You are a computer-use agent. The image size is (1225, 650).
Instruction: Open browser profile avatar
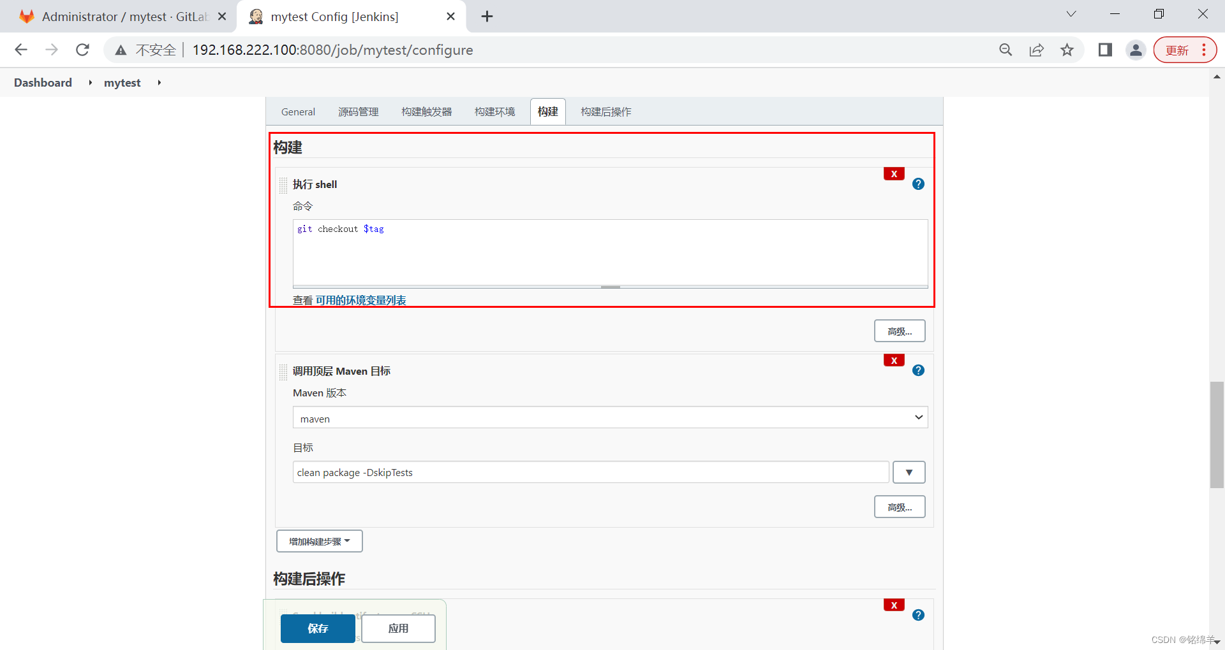tap(1136, 50)
